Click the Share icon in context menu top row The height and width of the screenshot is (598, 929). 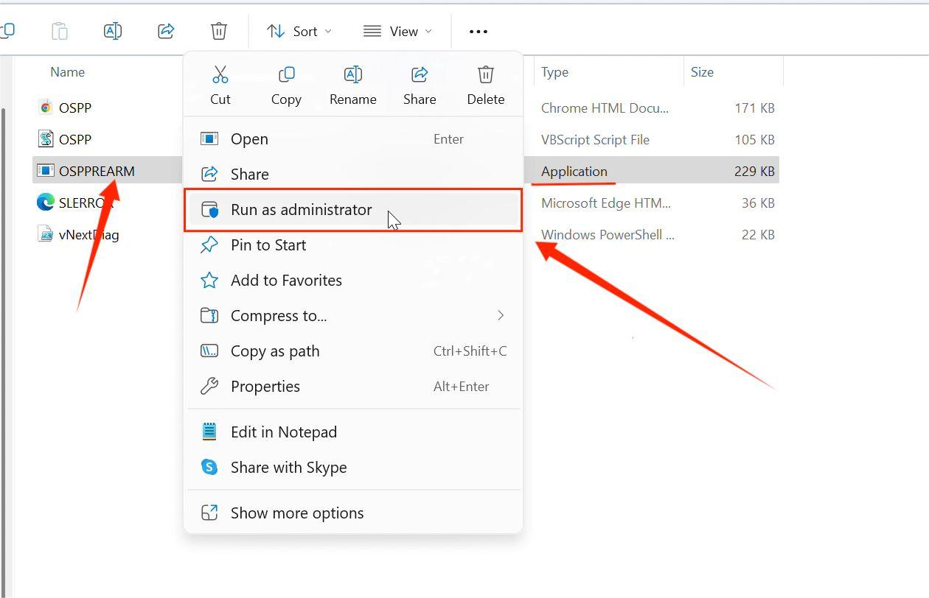420,74
